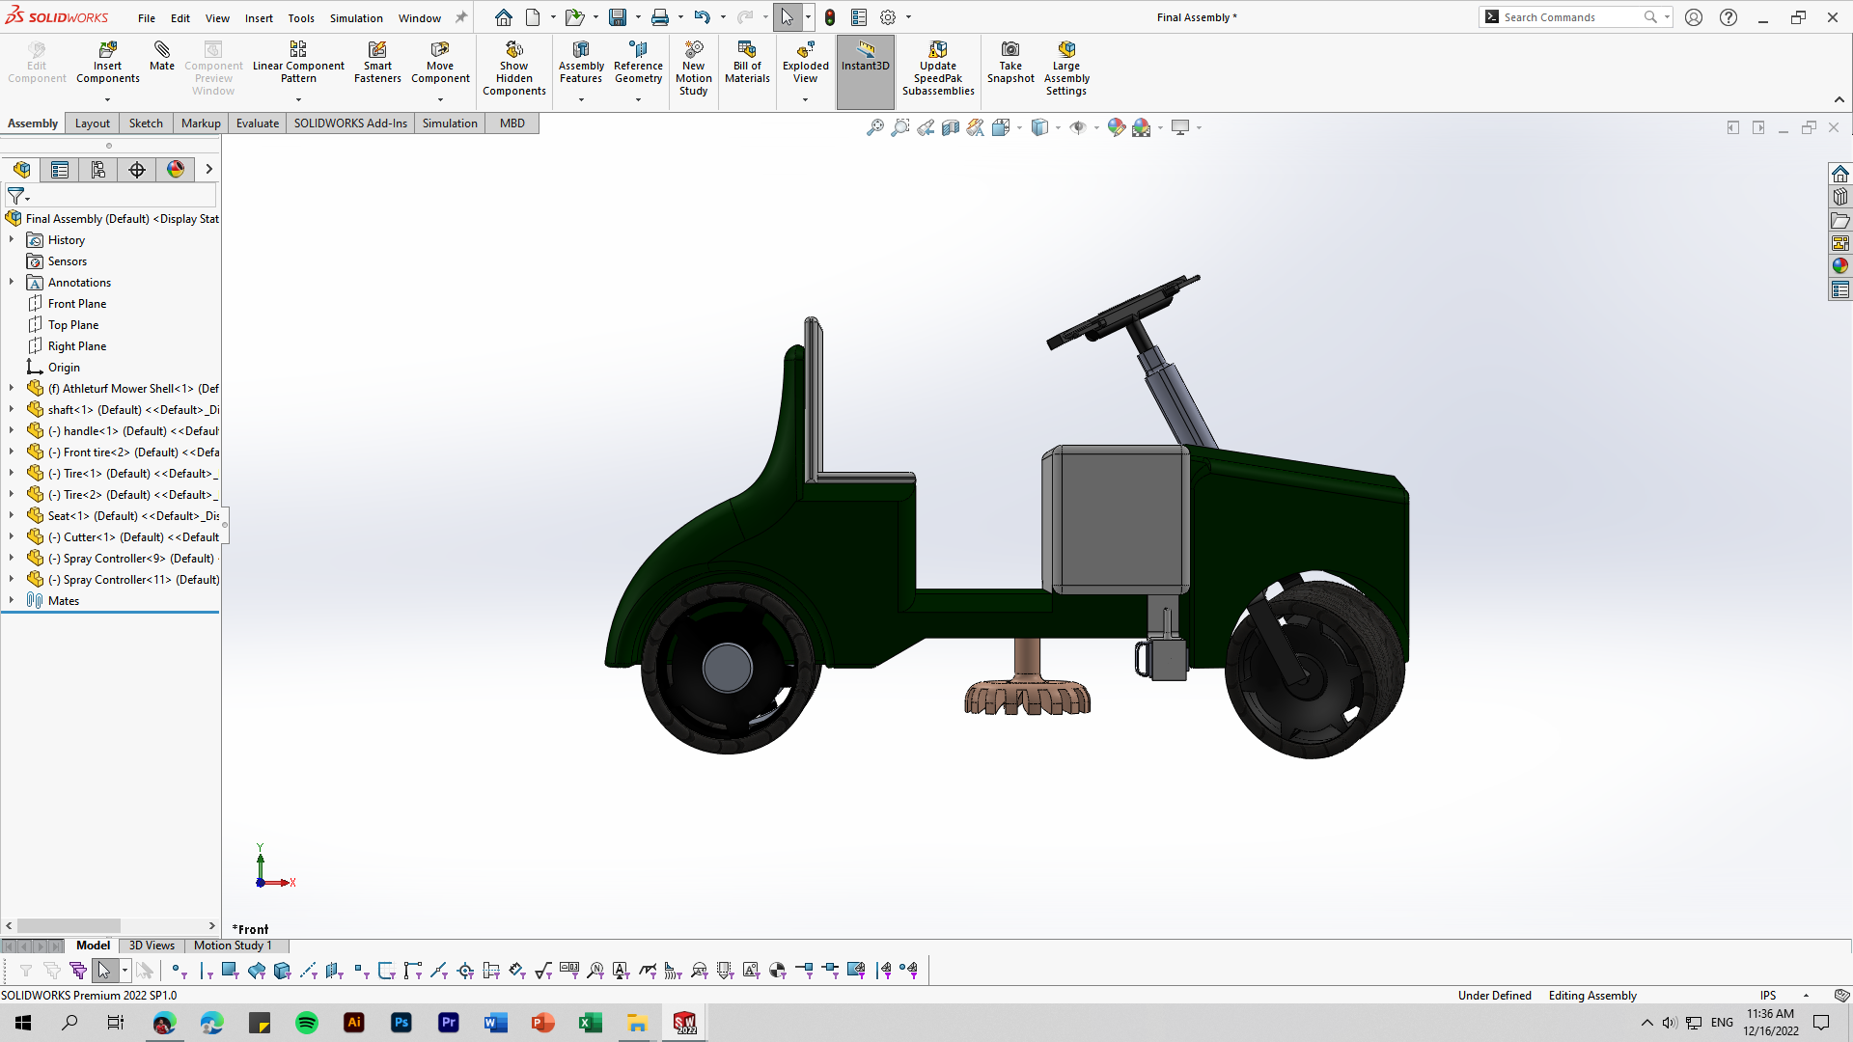The height and width of the screenshot is (1042, 1853).
Task: Switch to the Evaluate tab
Action: [x=258, y=123]
